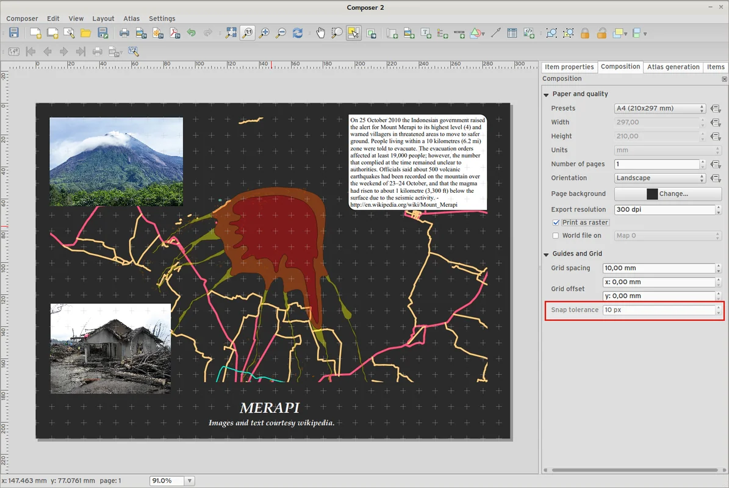Click the Print composer icon
The width and height of the screenshot is (729, 488).
point(124,33)
